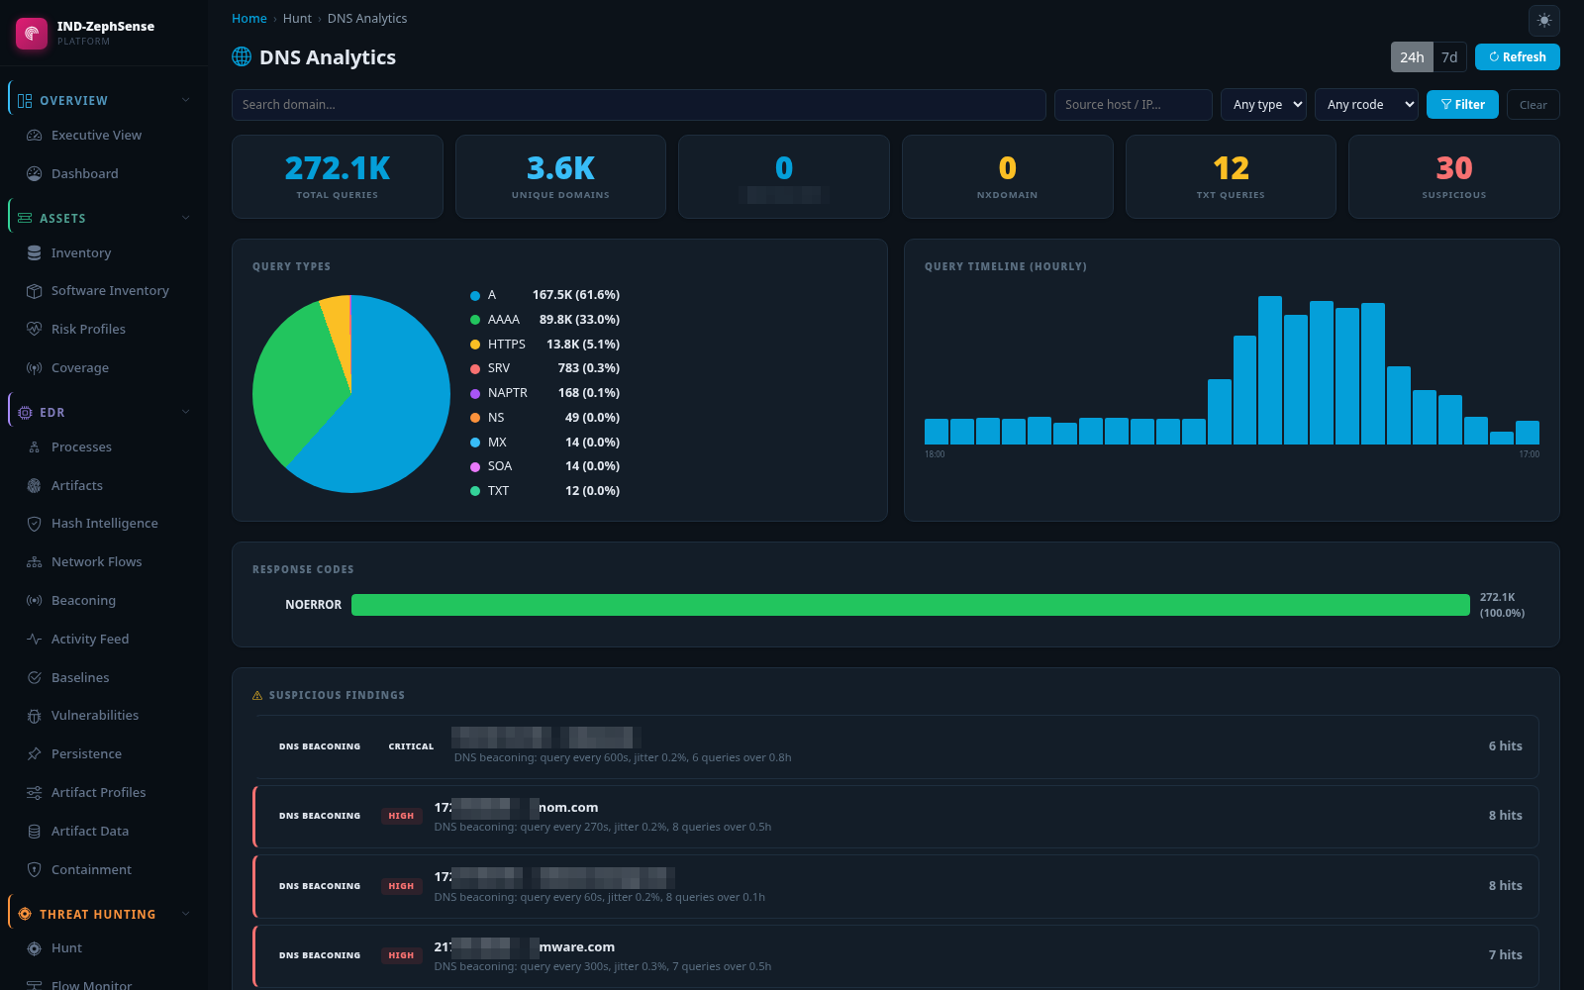Open Risk Profiles heart icon
Image resolution: width=1584 pixels, height=990 pixels.
coord(35,330)
